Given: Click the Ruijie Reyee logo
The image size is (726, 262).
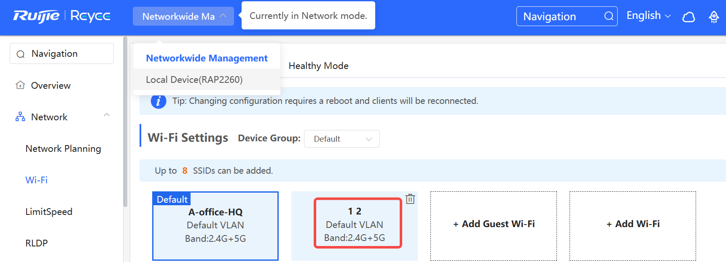Looking at the screenshot, I should tap(62, 16).
